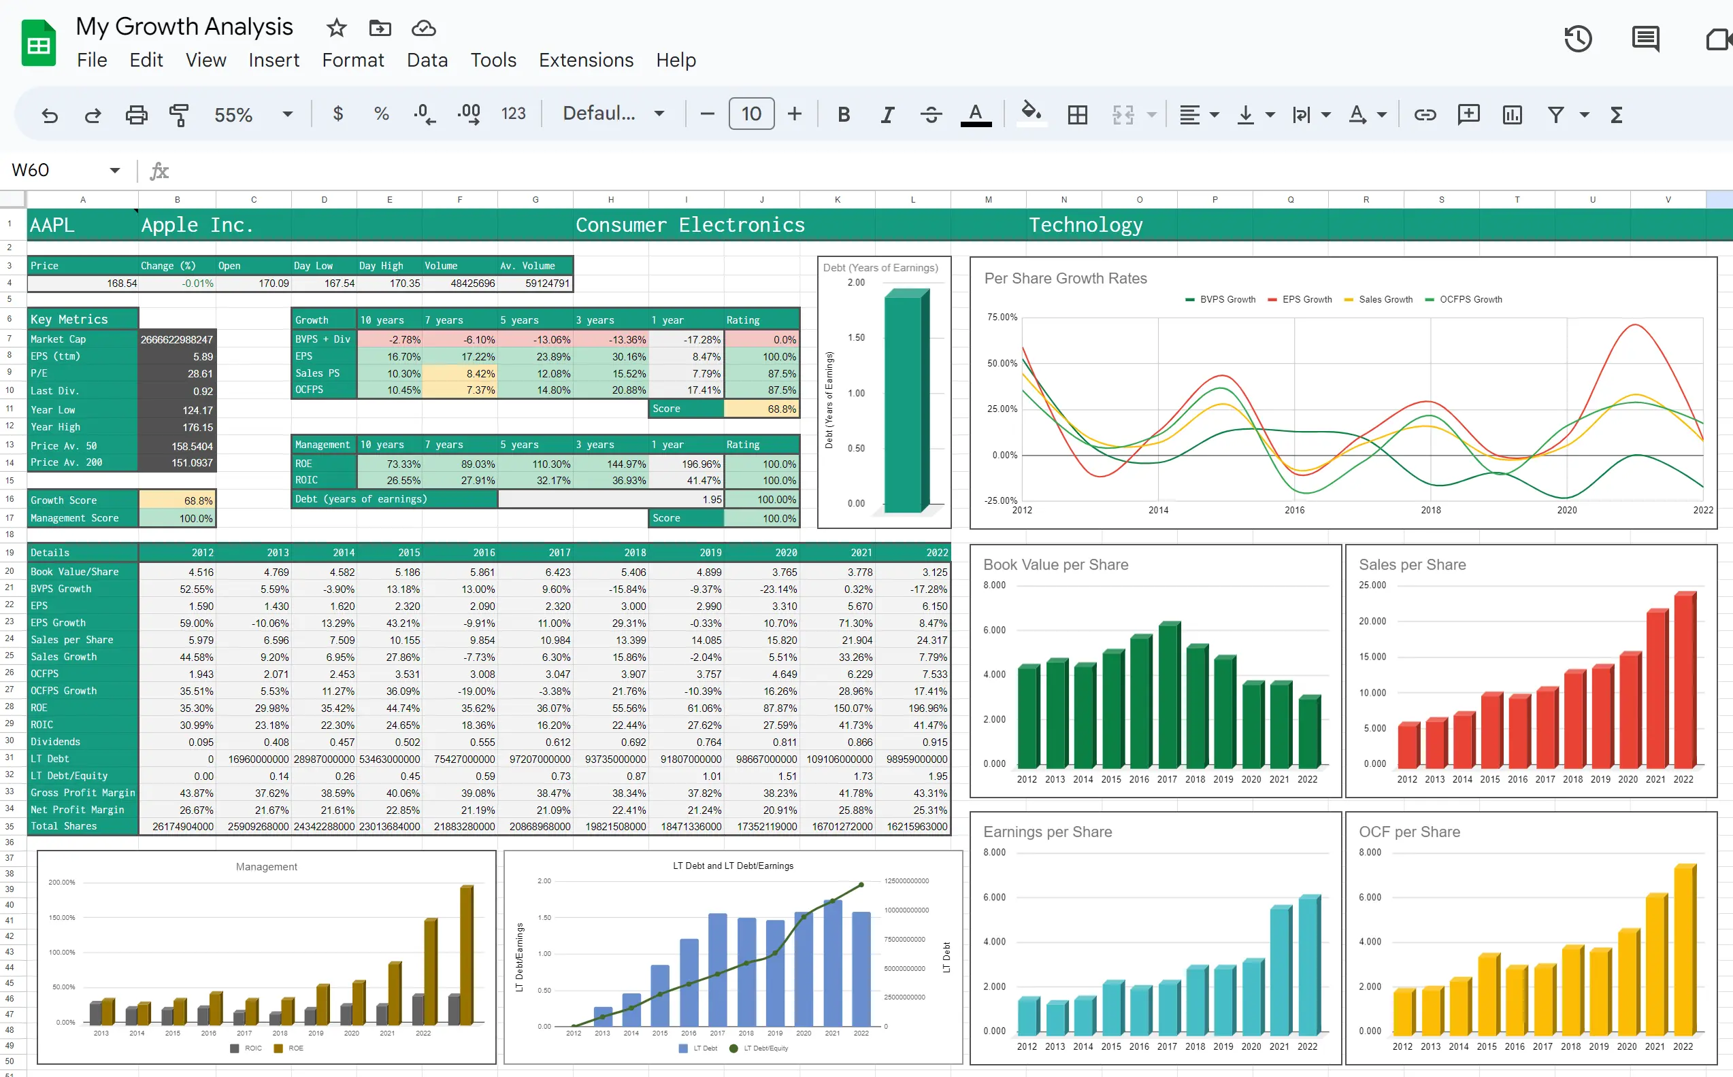The height and width of the screenshot is (1077, 1733).
Task: Open the fill color bucket picker
Action: click(x=1031, y=114)
